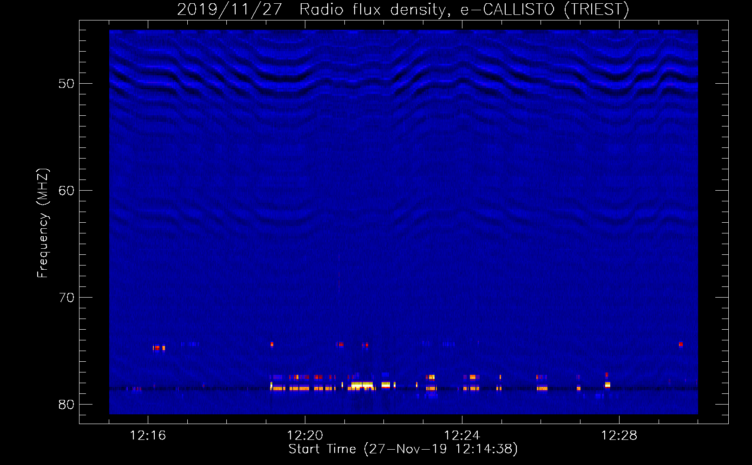
Task: Click the 80 frequency tick label
Action: click(66, 405)
